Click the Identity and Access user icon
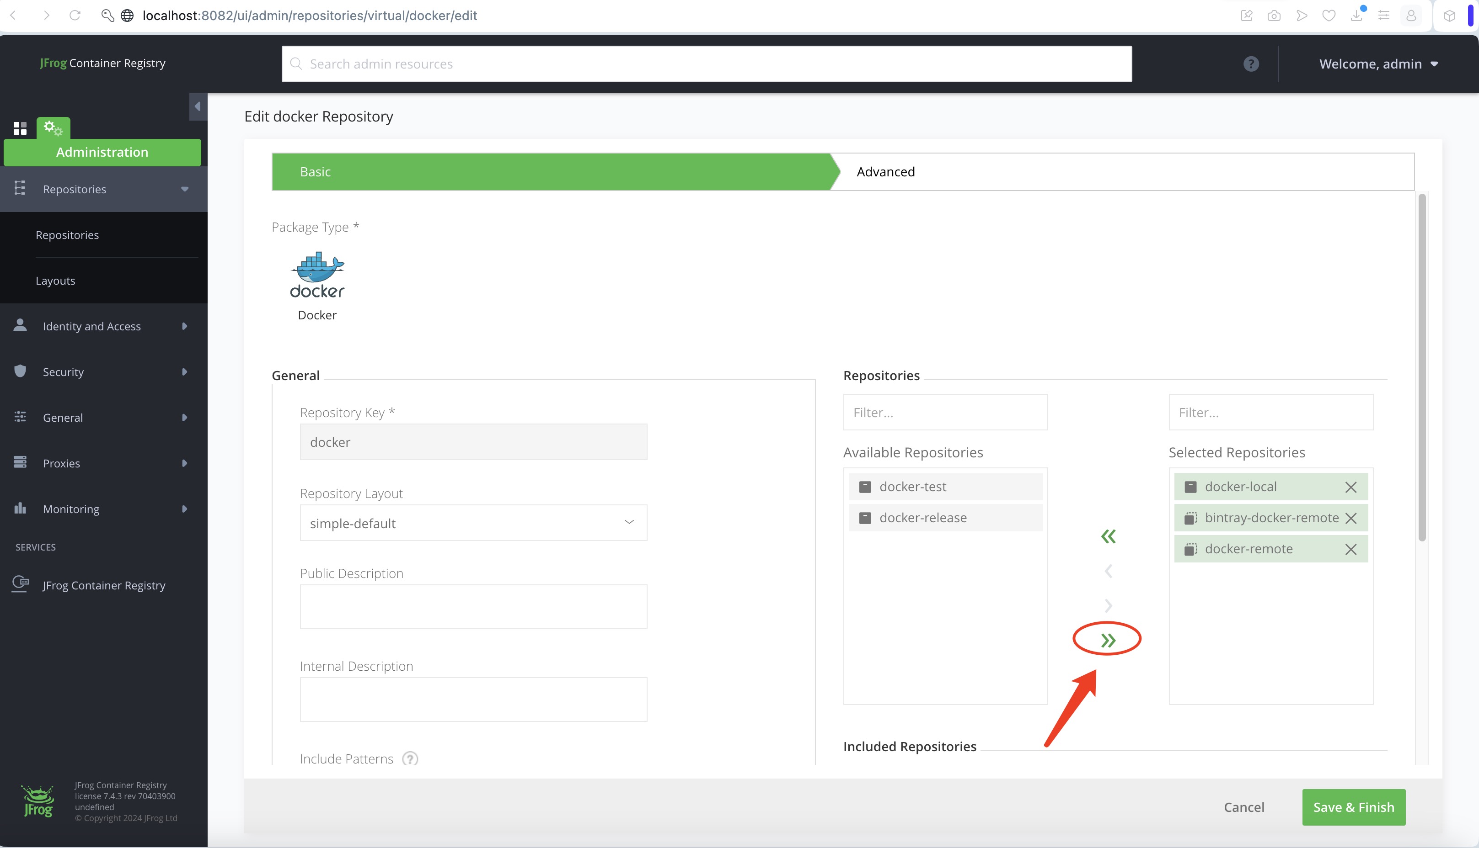This screenshot has height=848, width=1479. (20, 325)
